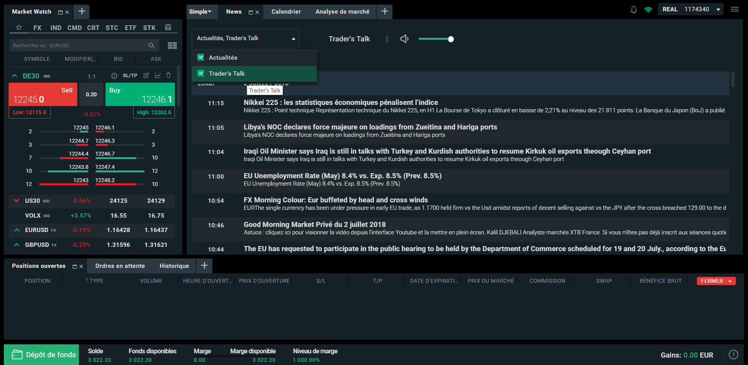Expand the EURUSD row

(17, 230)
